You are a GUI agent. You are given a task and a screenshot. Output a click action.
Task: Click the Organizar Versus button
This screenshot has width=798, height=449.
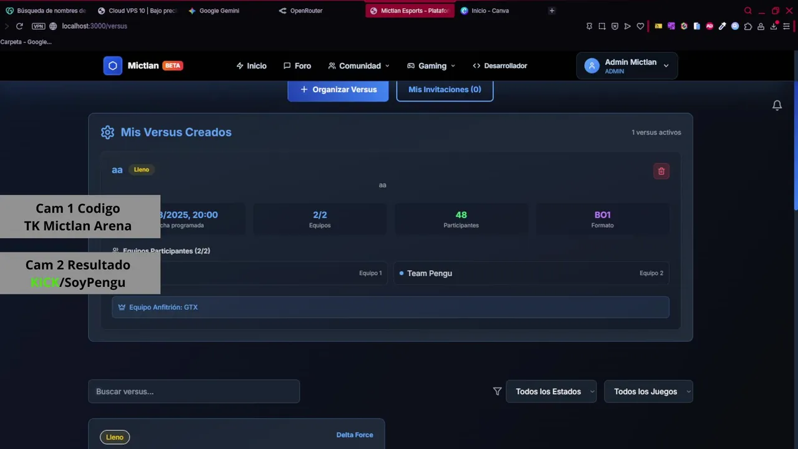(x=338, y=90)
